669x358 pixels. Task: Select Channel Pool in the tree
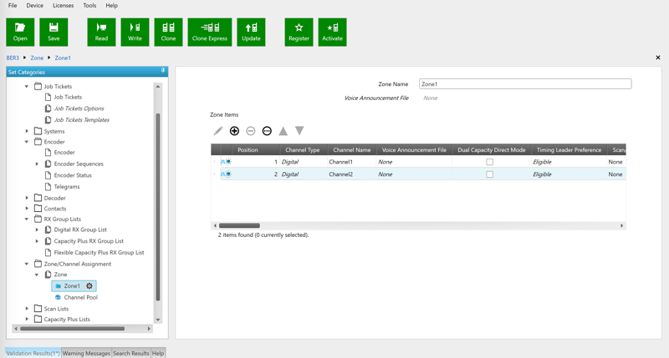pyautogui.click(x=80, y=297)
